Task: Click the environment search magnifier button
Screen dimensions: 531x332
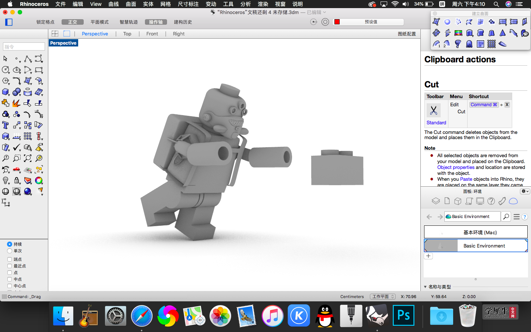Action: point(506,217)
